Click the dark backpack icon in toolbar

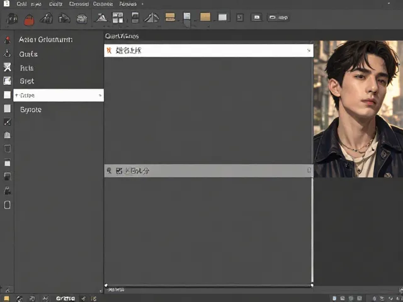[12, 18]
